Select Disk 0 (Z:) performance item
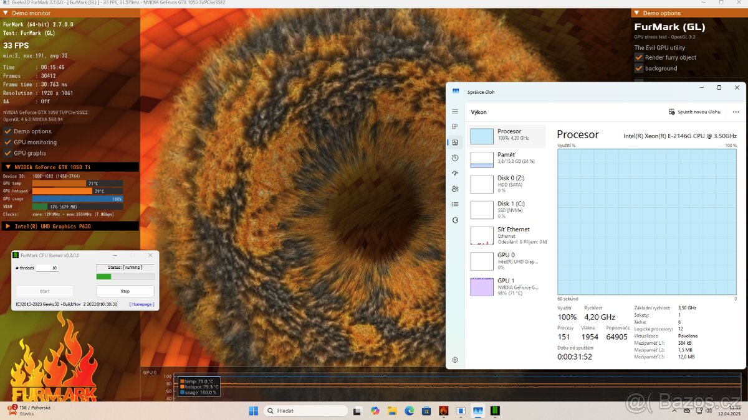748x420 pixels. tap(506, 184)
